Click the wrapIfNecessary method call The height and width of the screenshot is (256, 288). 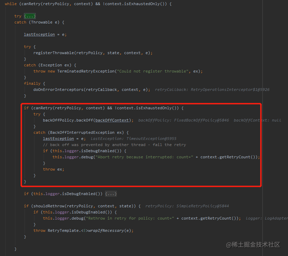[106, 230]
